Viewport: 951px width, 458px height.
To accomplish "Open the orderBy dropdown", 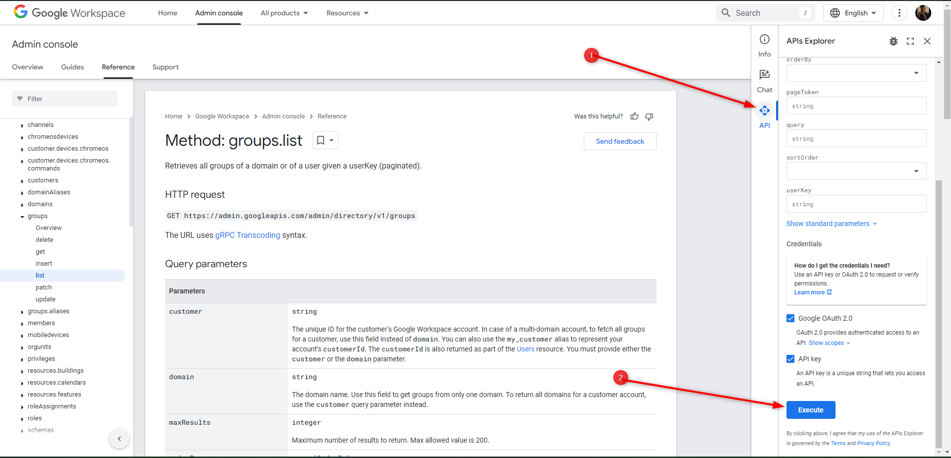I will tap(856, 73).
